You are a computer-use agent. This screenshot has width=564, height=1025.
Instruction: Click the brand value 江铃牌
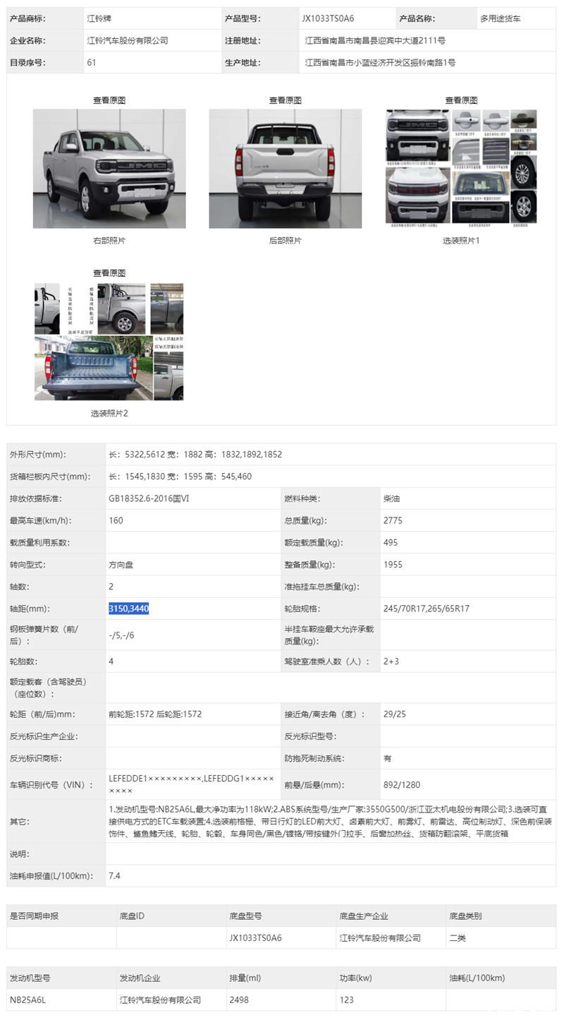point(99,19)
